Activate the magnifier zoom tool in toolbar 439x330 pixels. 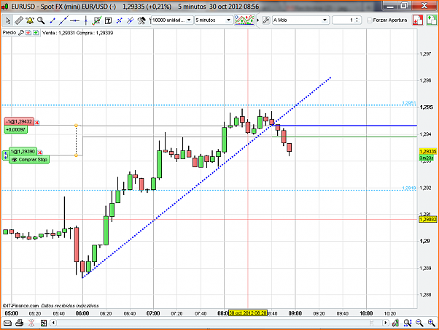[41, 20]
